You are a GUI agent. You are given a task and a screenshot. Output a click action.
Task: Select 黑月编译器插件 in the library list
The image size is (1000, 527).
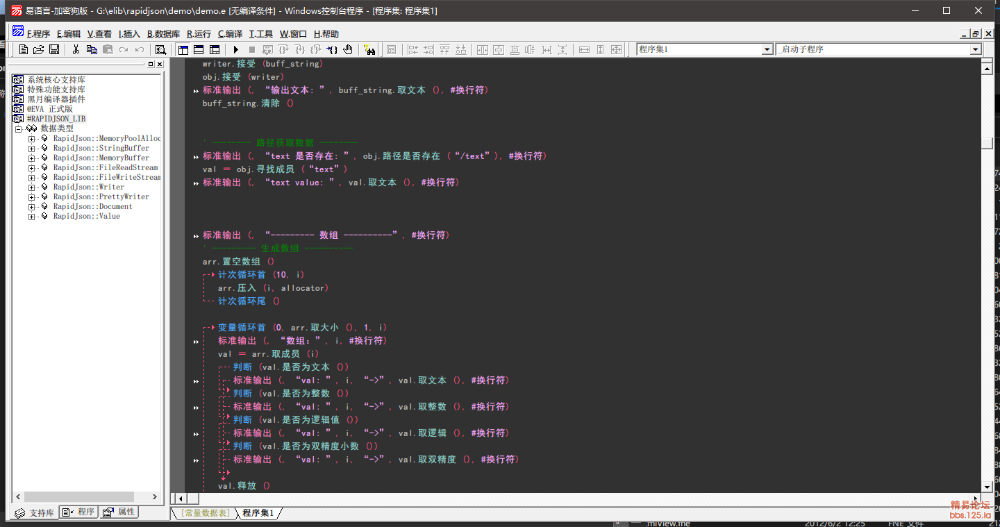point(56,99)
